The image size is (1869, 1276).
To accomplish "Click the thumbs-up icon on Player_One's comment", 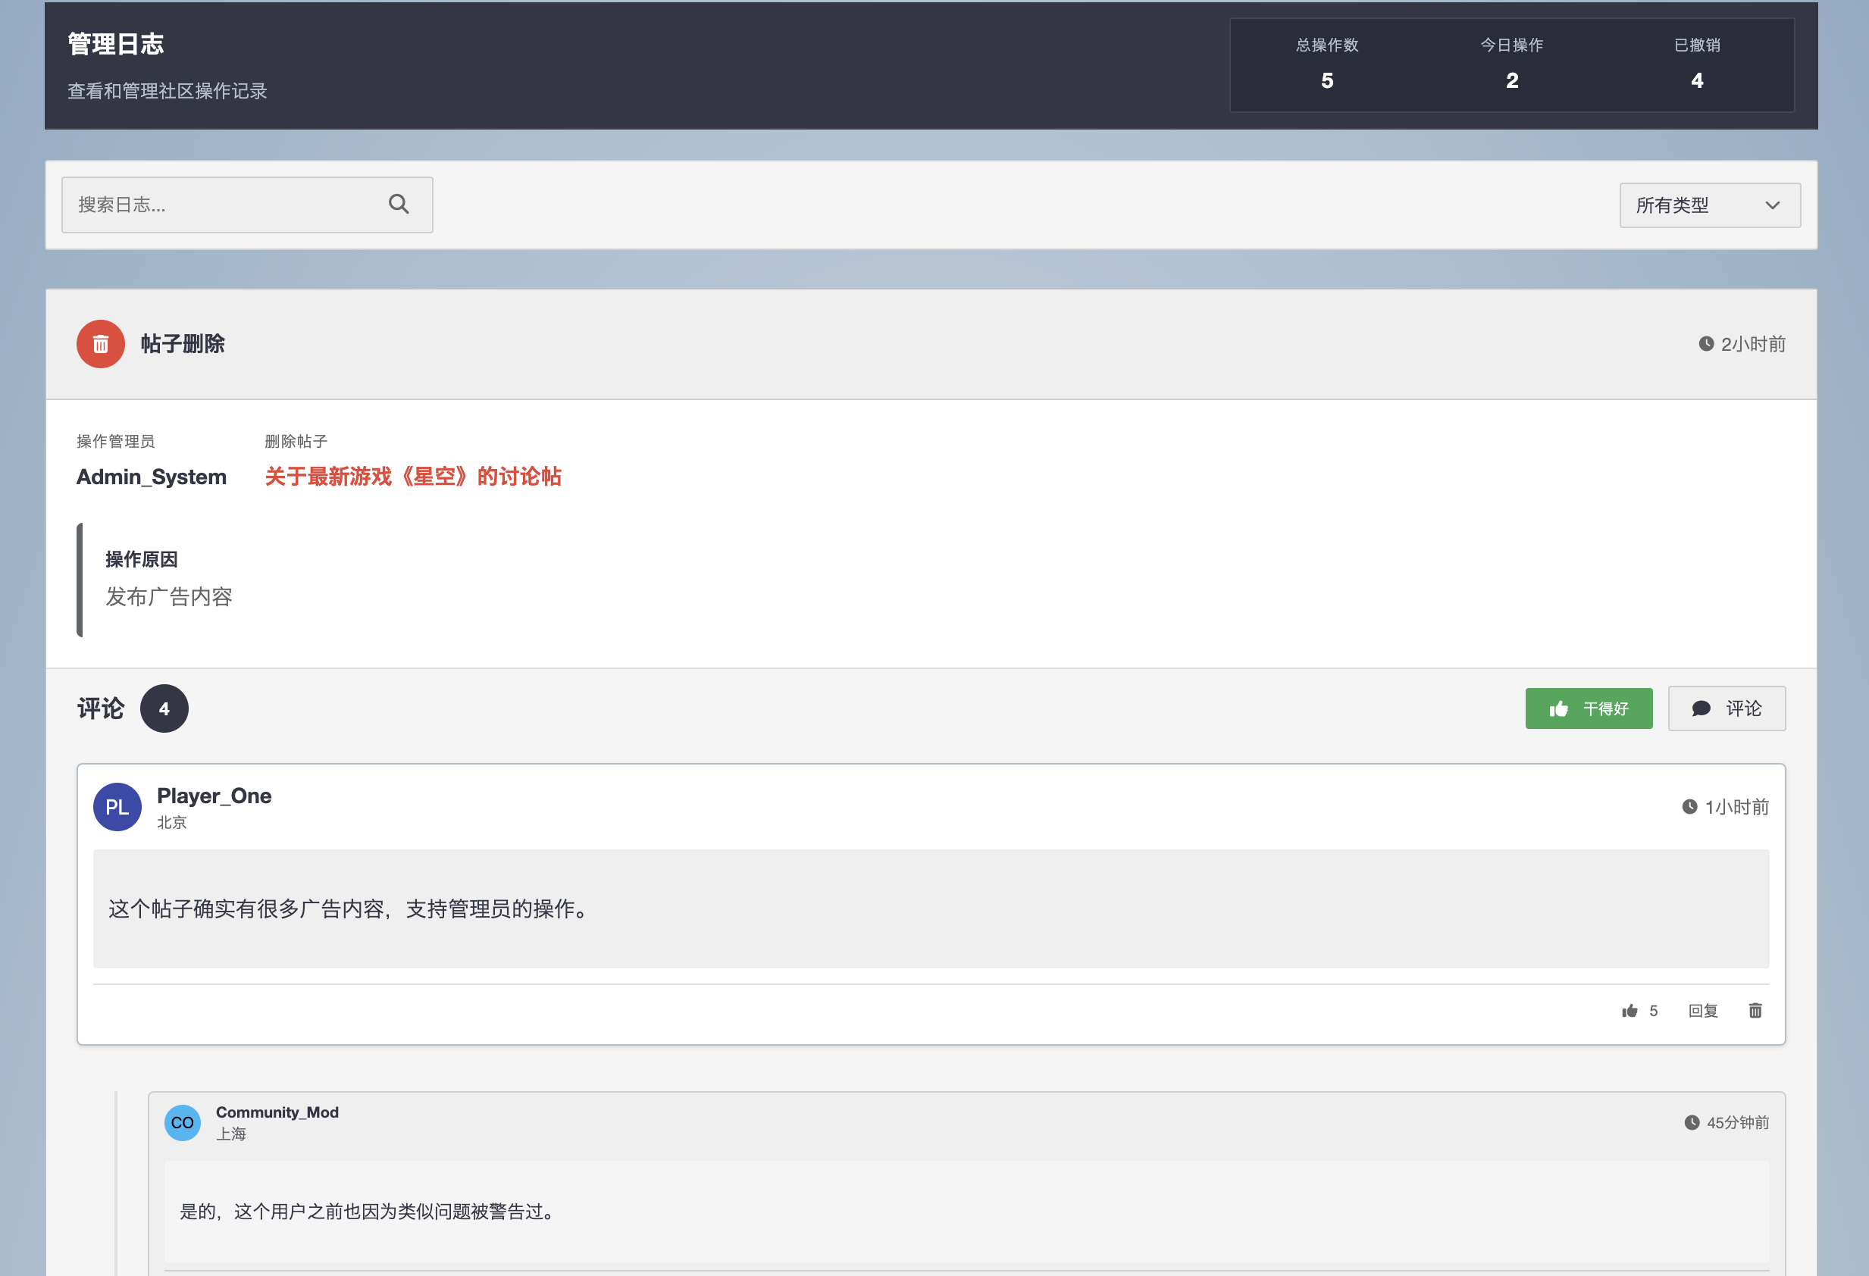I will (1630, 1011).
